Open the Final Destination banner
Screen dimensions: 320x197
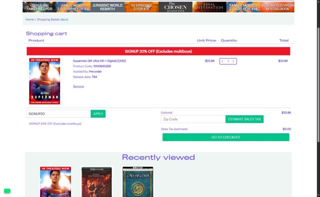click(209, 7)
